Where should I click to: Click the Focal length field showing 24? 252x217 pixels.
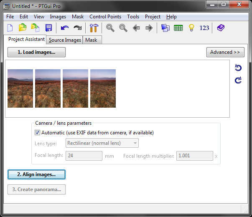pos(84,156)
